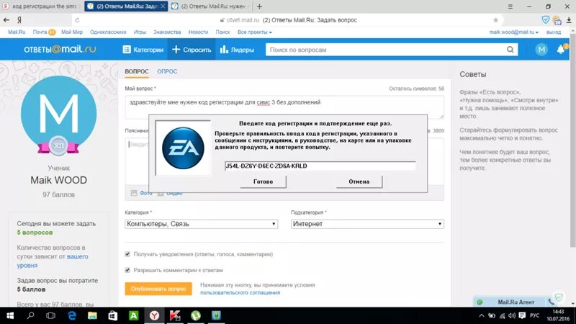Viewport: 576px width, 324px height.
Task: Open Новости link
Action: pyautogui.click(x=198, y=32)
